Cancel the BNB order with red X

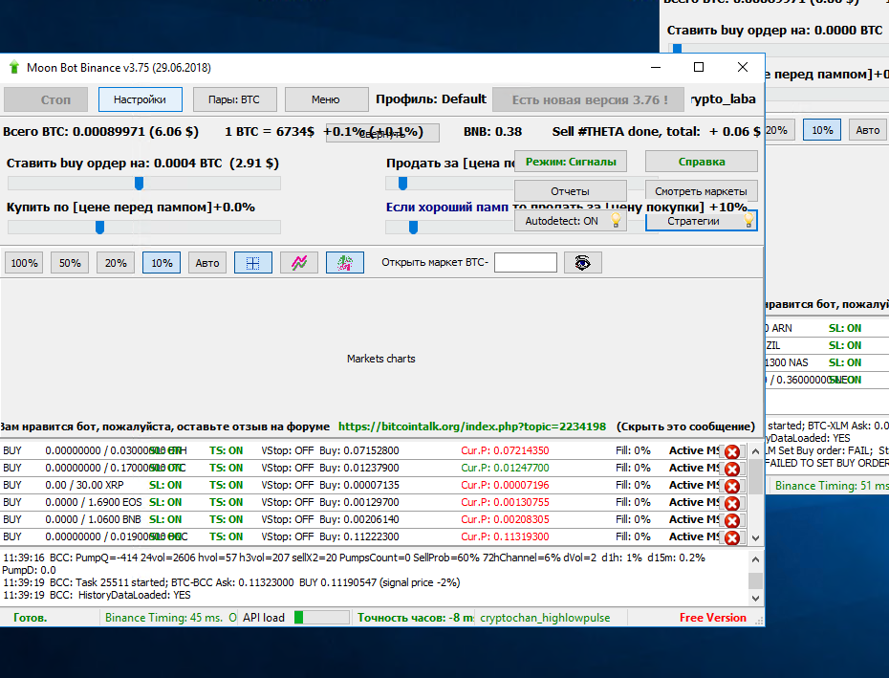coord(732,520)
